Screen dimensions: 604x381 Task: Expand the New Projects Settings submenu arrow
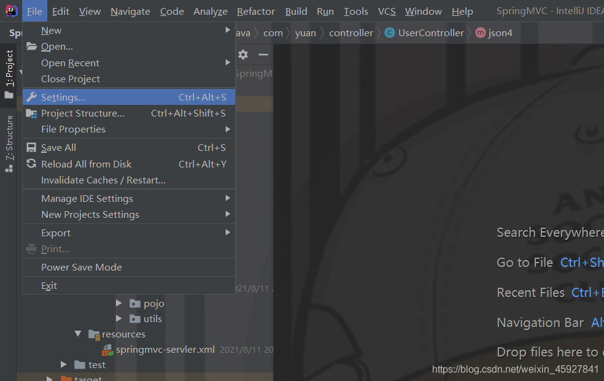228,214
